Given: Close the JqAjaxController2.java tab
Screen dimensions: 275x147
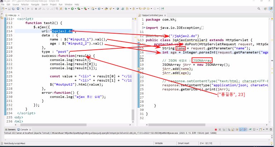Looking at the screenshot, I should (x=165, y=15).
